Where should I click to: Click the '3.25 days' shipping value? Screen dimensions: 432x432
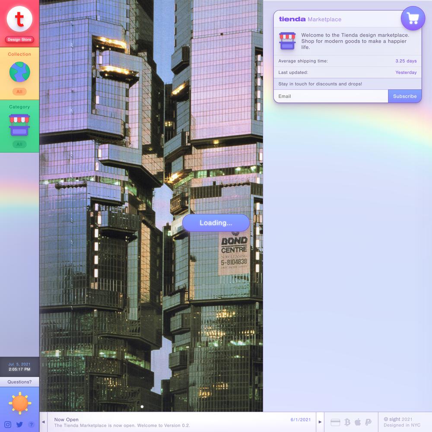[x=406, y=61]
